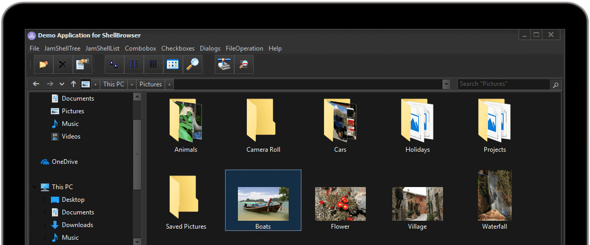Click the new folder toolbar icon
This screenshot has width=590, height=245.
click(x=43, y=64)
